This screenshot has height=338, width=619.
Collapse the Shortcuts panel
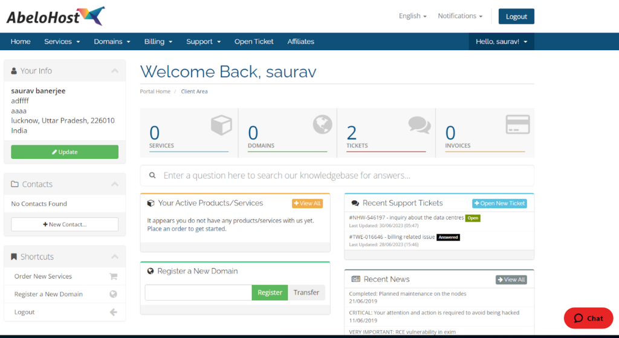point(115,257)
